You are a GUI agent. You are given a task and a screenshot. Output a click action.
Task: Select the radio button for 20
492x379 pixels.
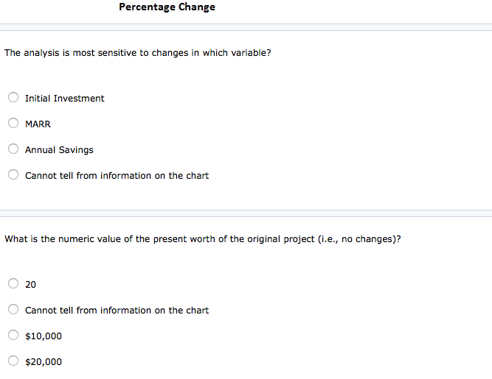pyautogui.click(x=13, y=283)
